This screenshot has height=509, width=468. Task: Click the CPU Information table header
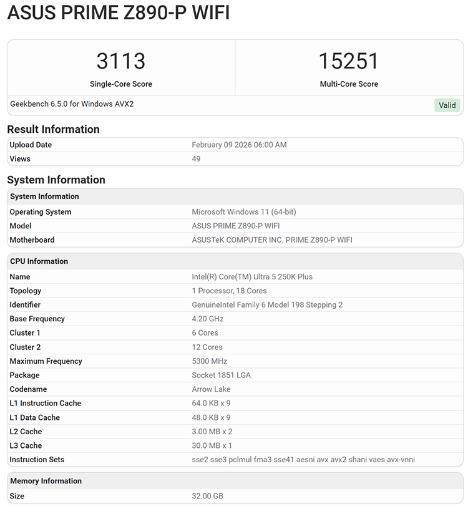point(235,261)
